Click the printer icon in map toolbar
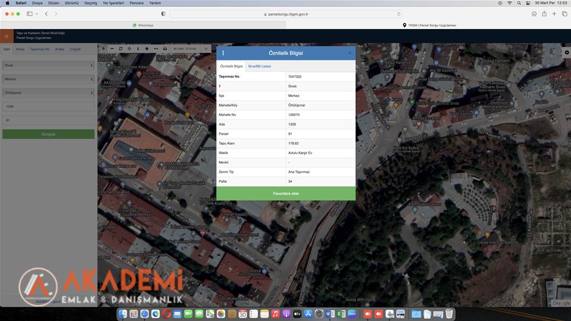The image size is (571, 321). tap(165, 49)
